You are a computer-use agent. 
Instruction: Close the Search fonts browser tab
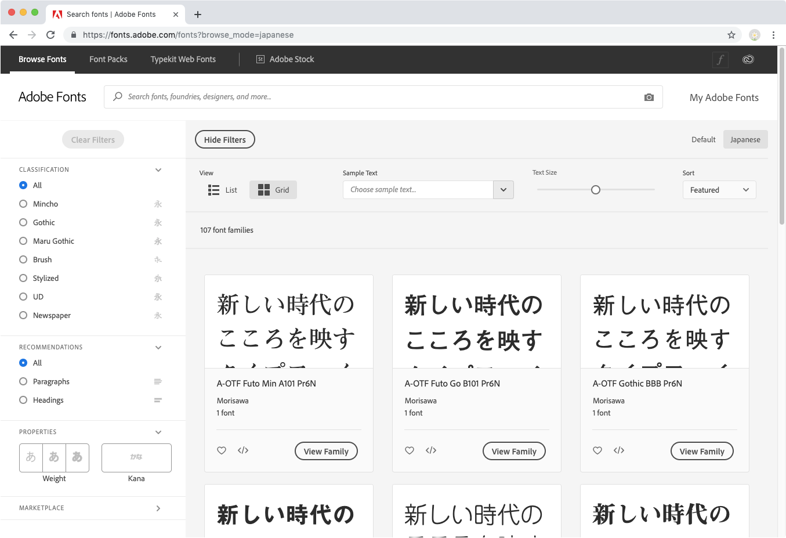click(x=176, y=15)
